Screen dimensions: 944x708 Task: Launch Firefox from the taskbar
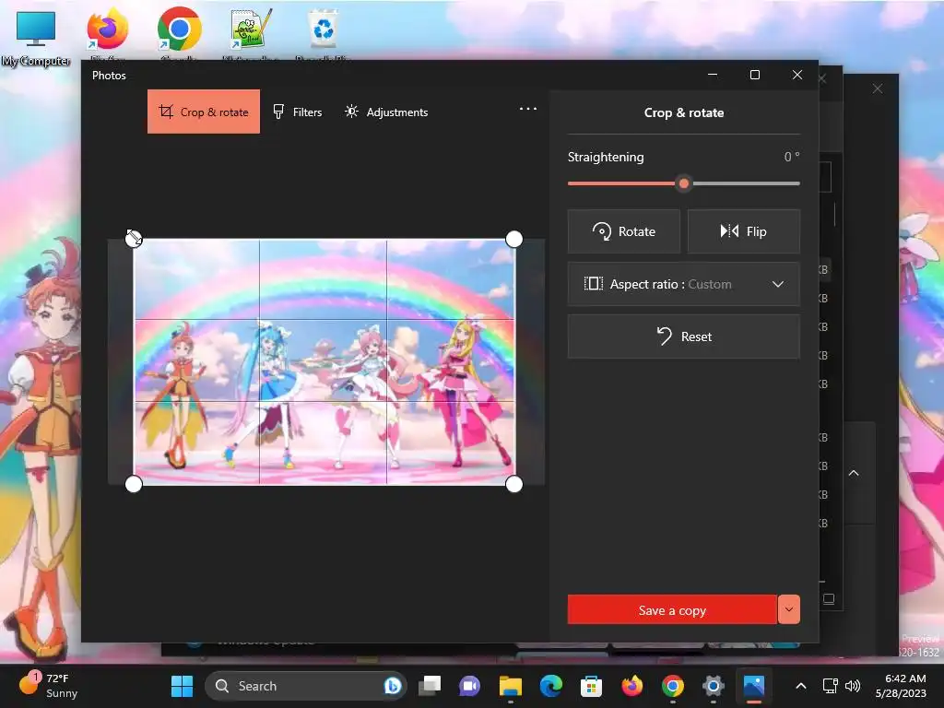632,686
